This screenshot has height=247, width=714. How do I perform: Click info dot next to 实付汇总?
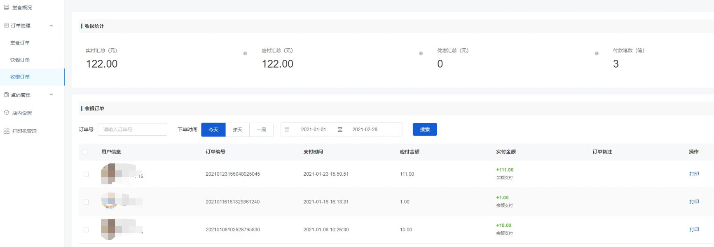click(x=245, y=53)
